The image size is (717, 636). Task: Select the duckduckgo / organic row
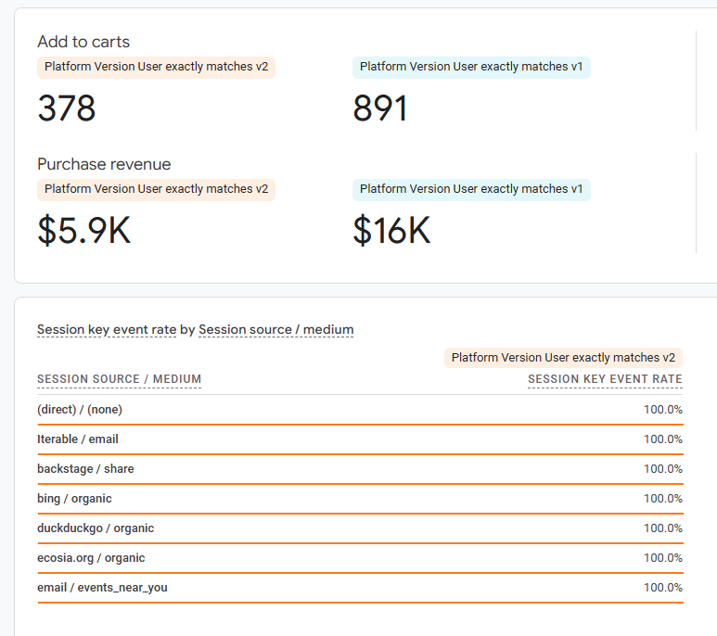coord(360,528)
